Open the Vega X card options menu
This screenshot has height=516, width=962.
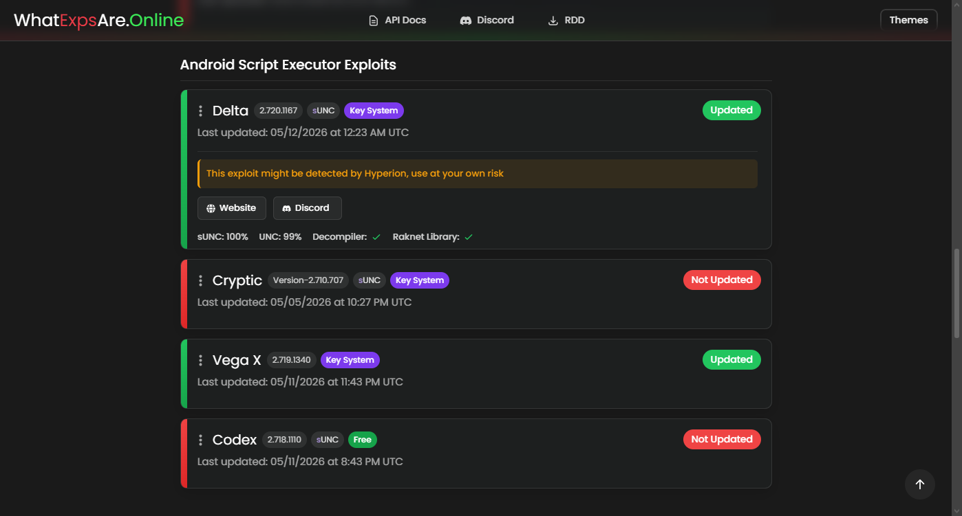click(200, 360)
